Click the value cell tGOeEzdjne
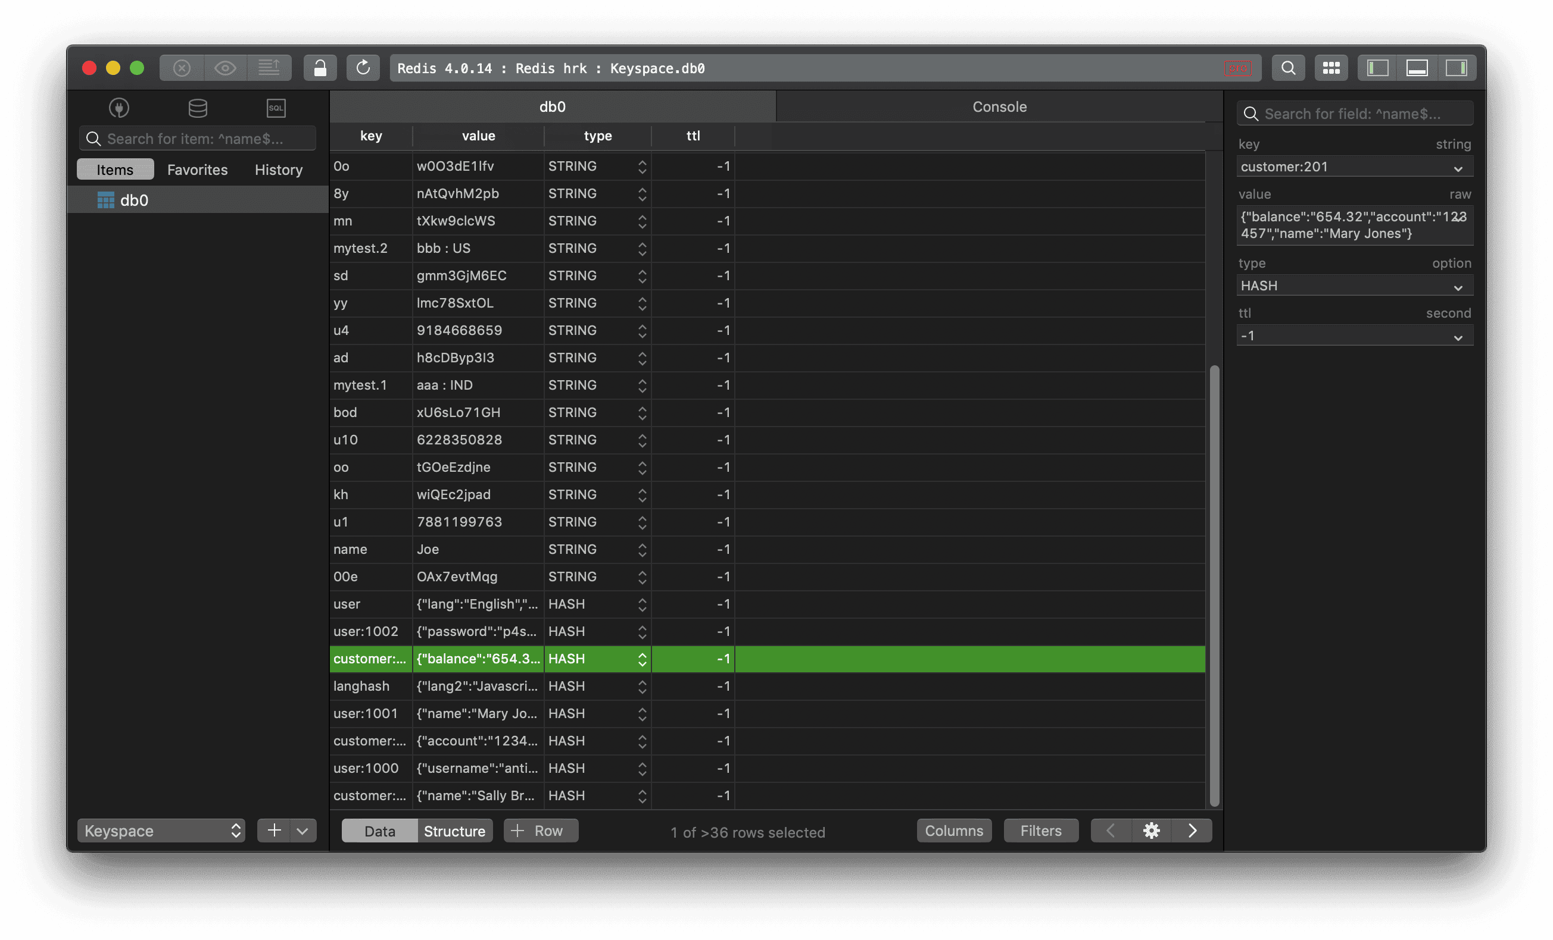Image resolution: width=1553 pixels, height=940 pixels. click(x=478, y=467)
